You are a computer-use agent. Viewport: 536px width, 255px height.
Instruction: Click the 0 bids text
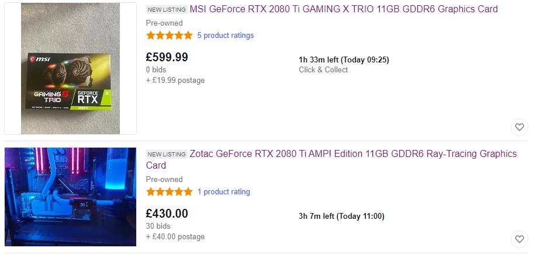[156, 69]
